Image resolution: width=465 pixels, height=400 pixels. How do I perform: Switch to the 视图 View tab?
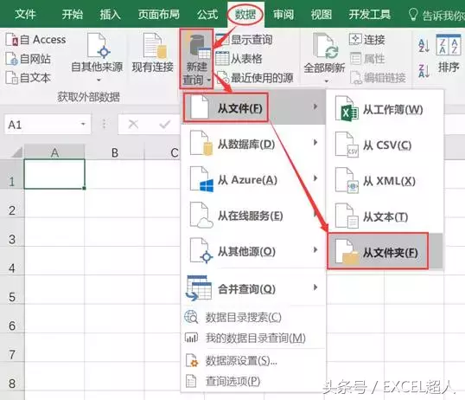pos(322,14)
